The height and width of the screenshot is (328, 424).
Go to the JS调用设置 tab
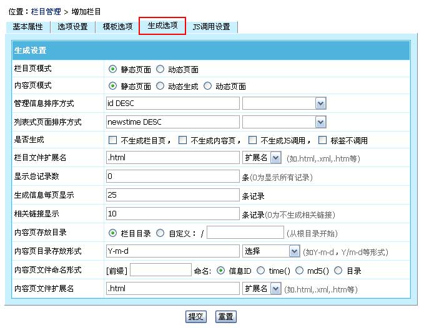211,27
